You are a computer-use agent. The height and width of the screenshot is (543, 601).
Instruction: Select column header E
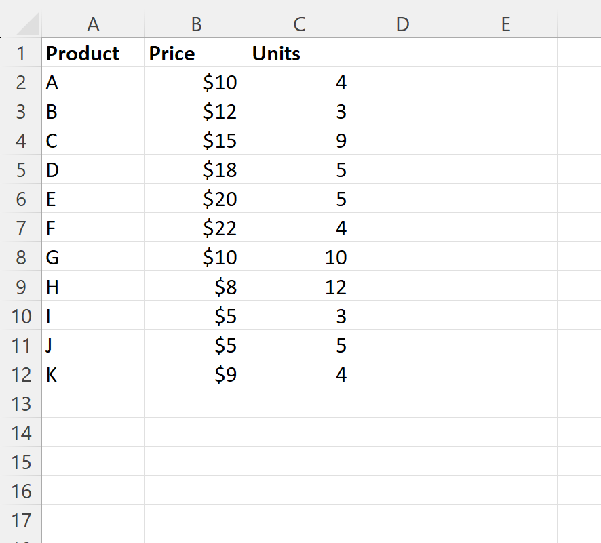(505, 24)
